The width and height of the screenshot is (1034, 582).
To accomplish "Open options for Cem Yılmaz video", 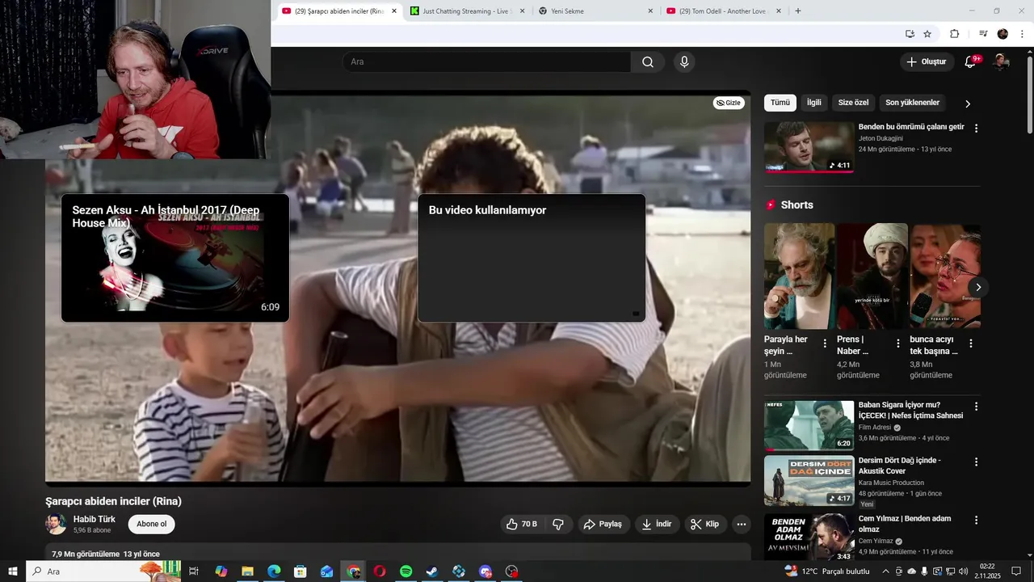I will coord(976,521).
